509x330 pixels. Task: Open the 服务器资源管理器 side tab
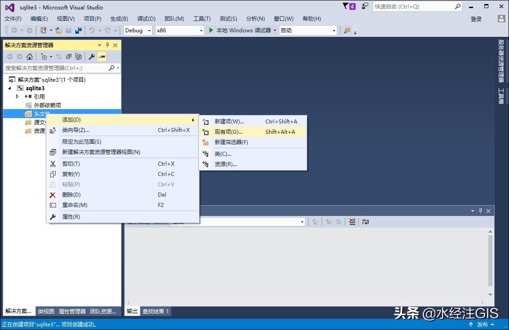[x=501, y=61]
